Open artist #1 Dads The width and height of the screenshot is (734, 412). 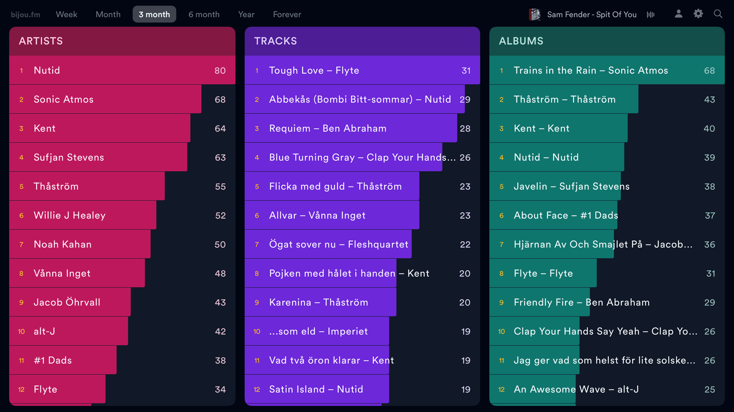122,360
